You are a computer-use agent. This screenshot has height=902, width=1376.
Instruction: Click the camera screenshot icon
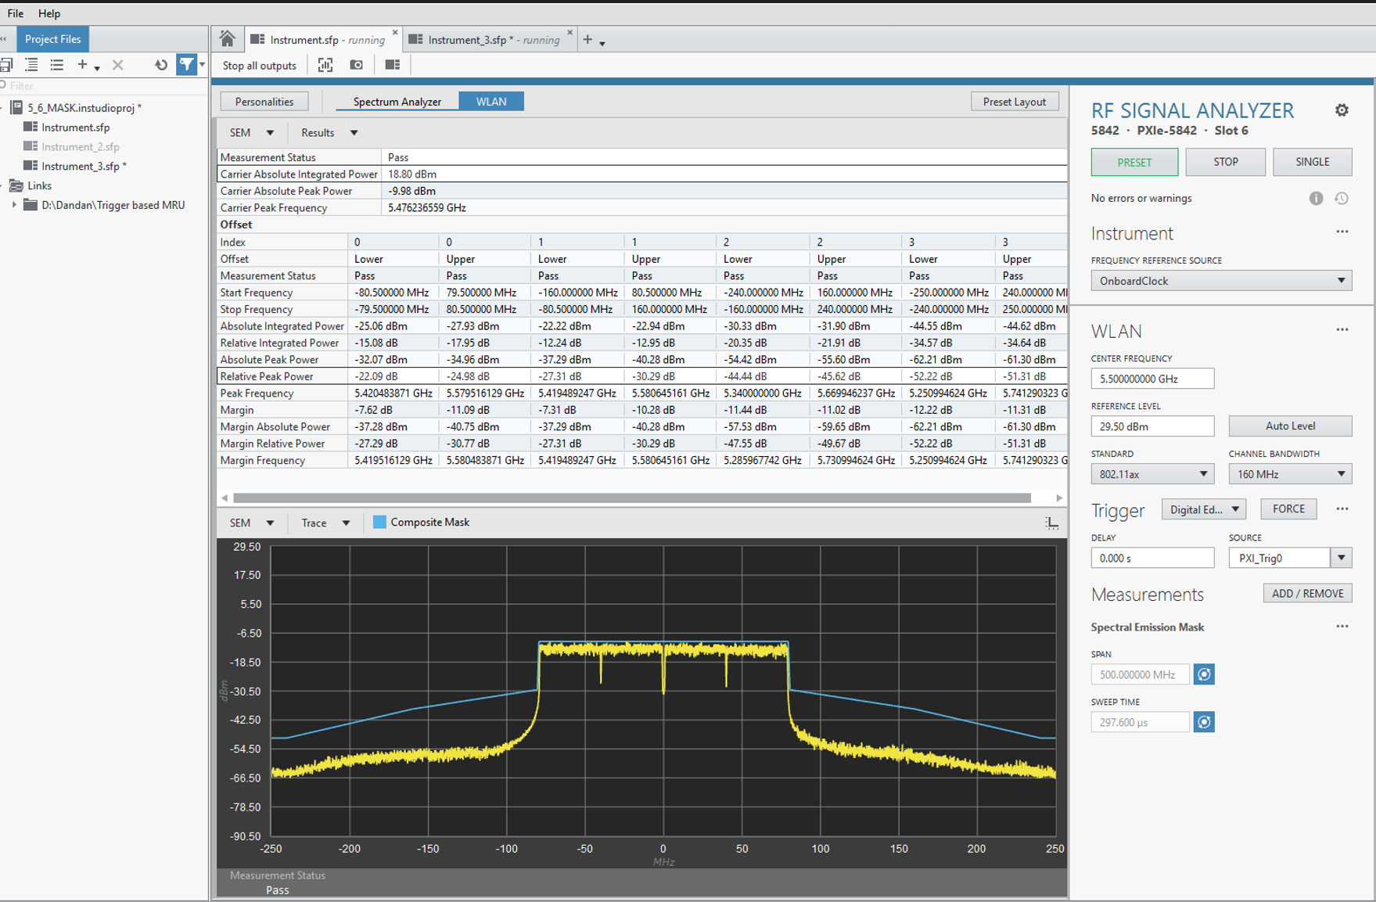357,65
